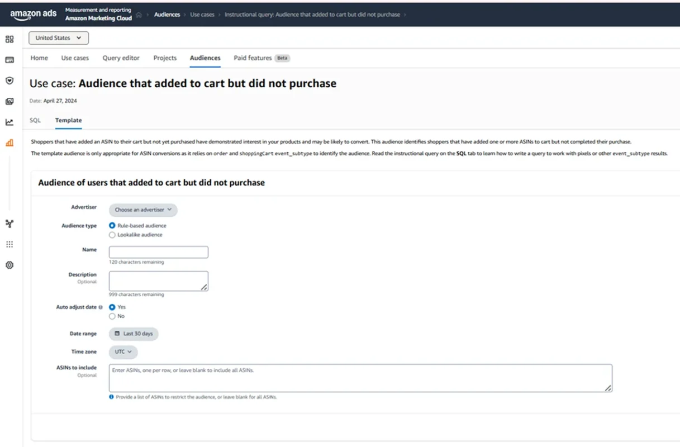Open the dashboard grid icon in sidebar
Image resolution: width=680 pixels, height=447 pixels.
tap(9, 39)
